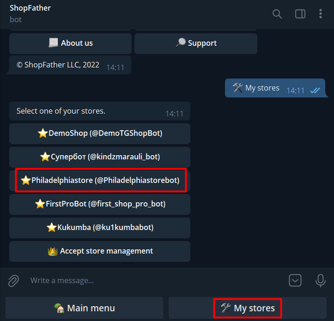Choose FirstProBot (@first_shop_pro_bot) store
This screenshot has width=334, height=321.
(x=100, y=204)
